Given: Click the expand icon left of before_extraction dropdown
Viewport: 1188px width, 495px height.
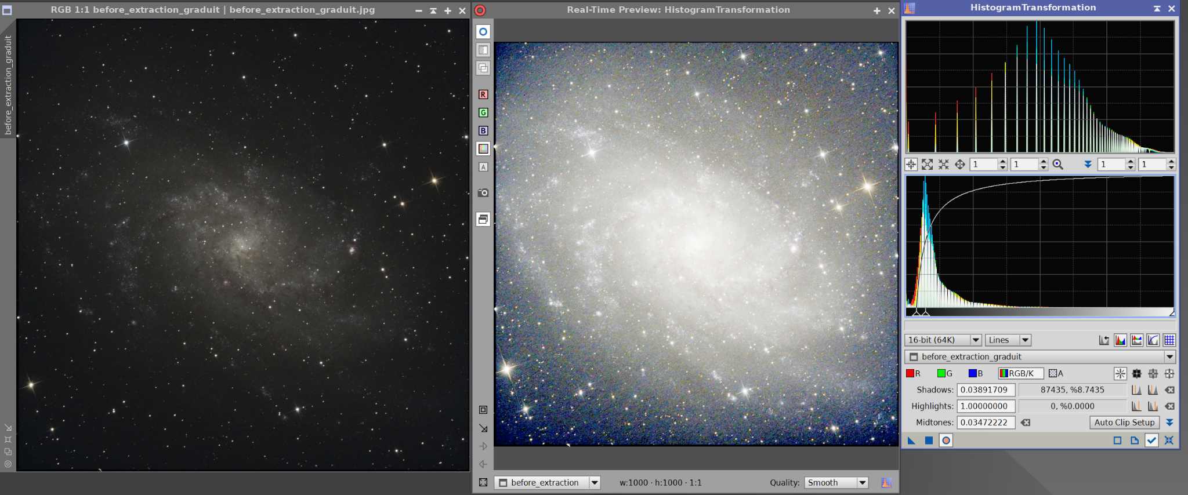Looking at the screenshot, I should [x=483, y=482].
